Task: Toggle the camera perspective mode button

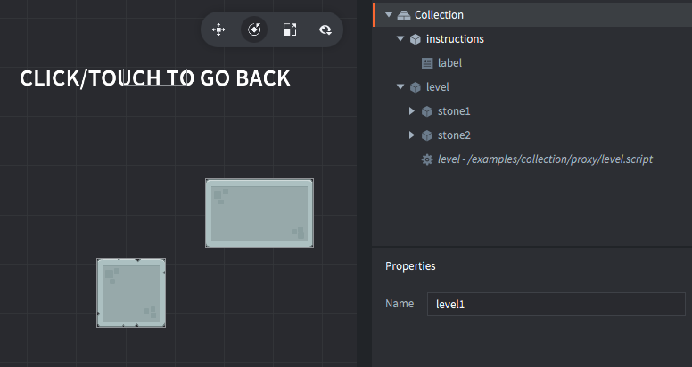Action: (325, 29)
